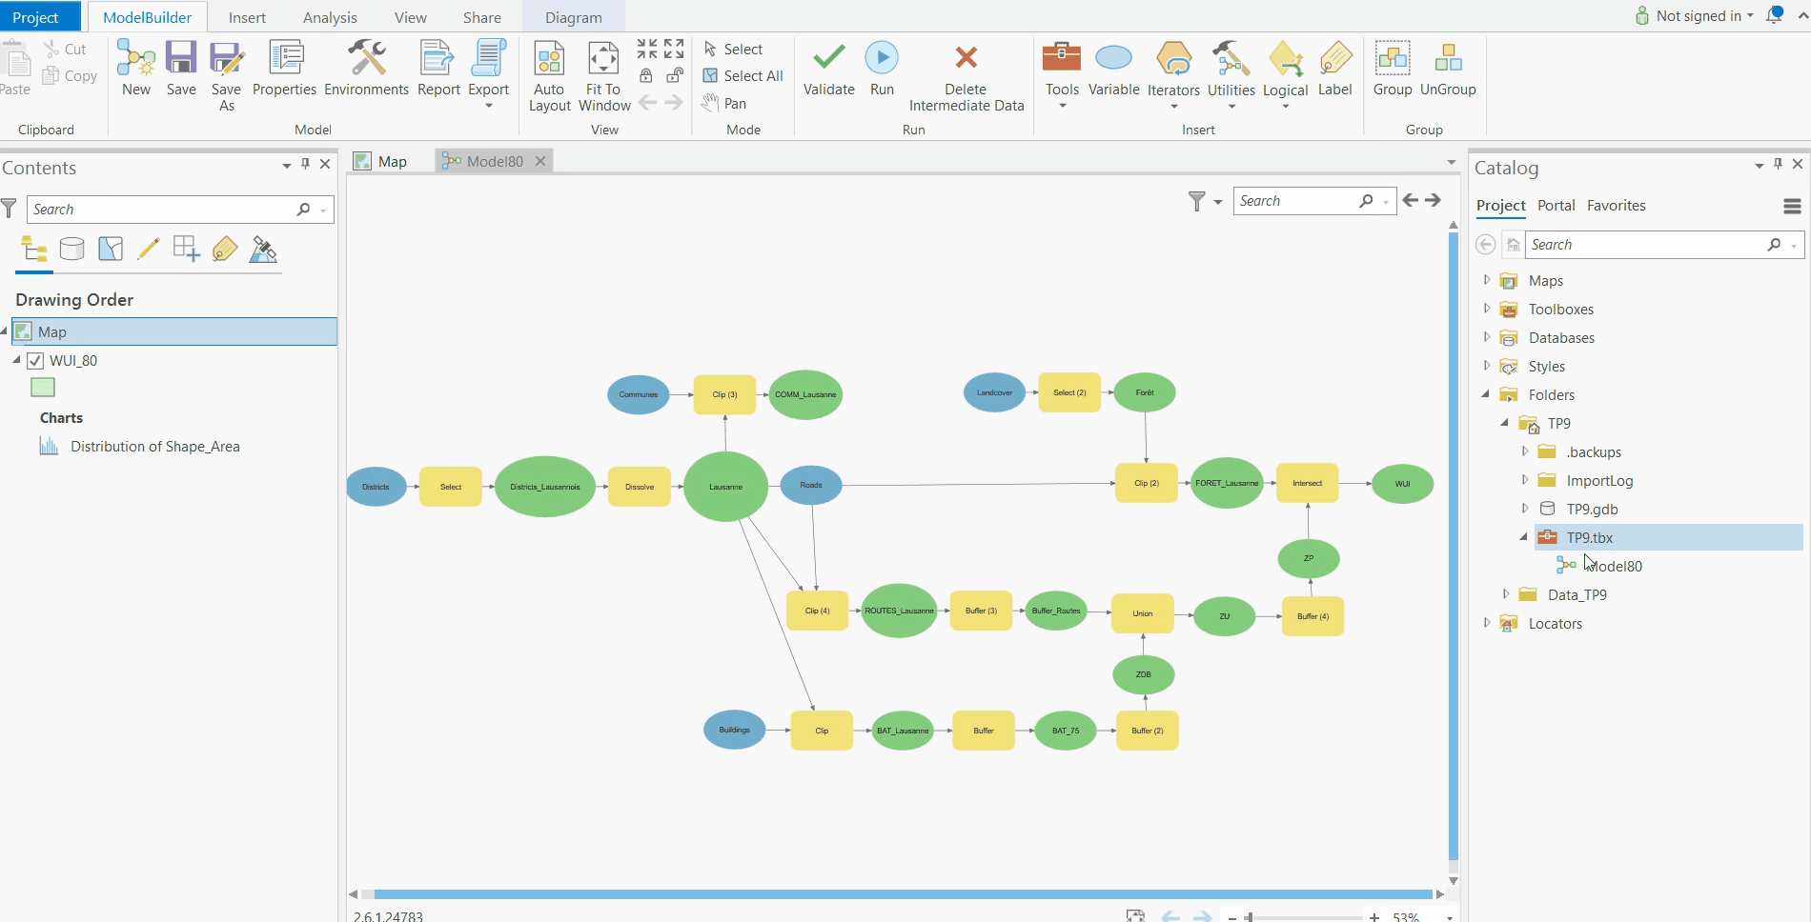This screenshot has height=922, width=1811.
Task: Expand the Data_TP9 folder
Action: [1506, 594]
